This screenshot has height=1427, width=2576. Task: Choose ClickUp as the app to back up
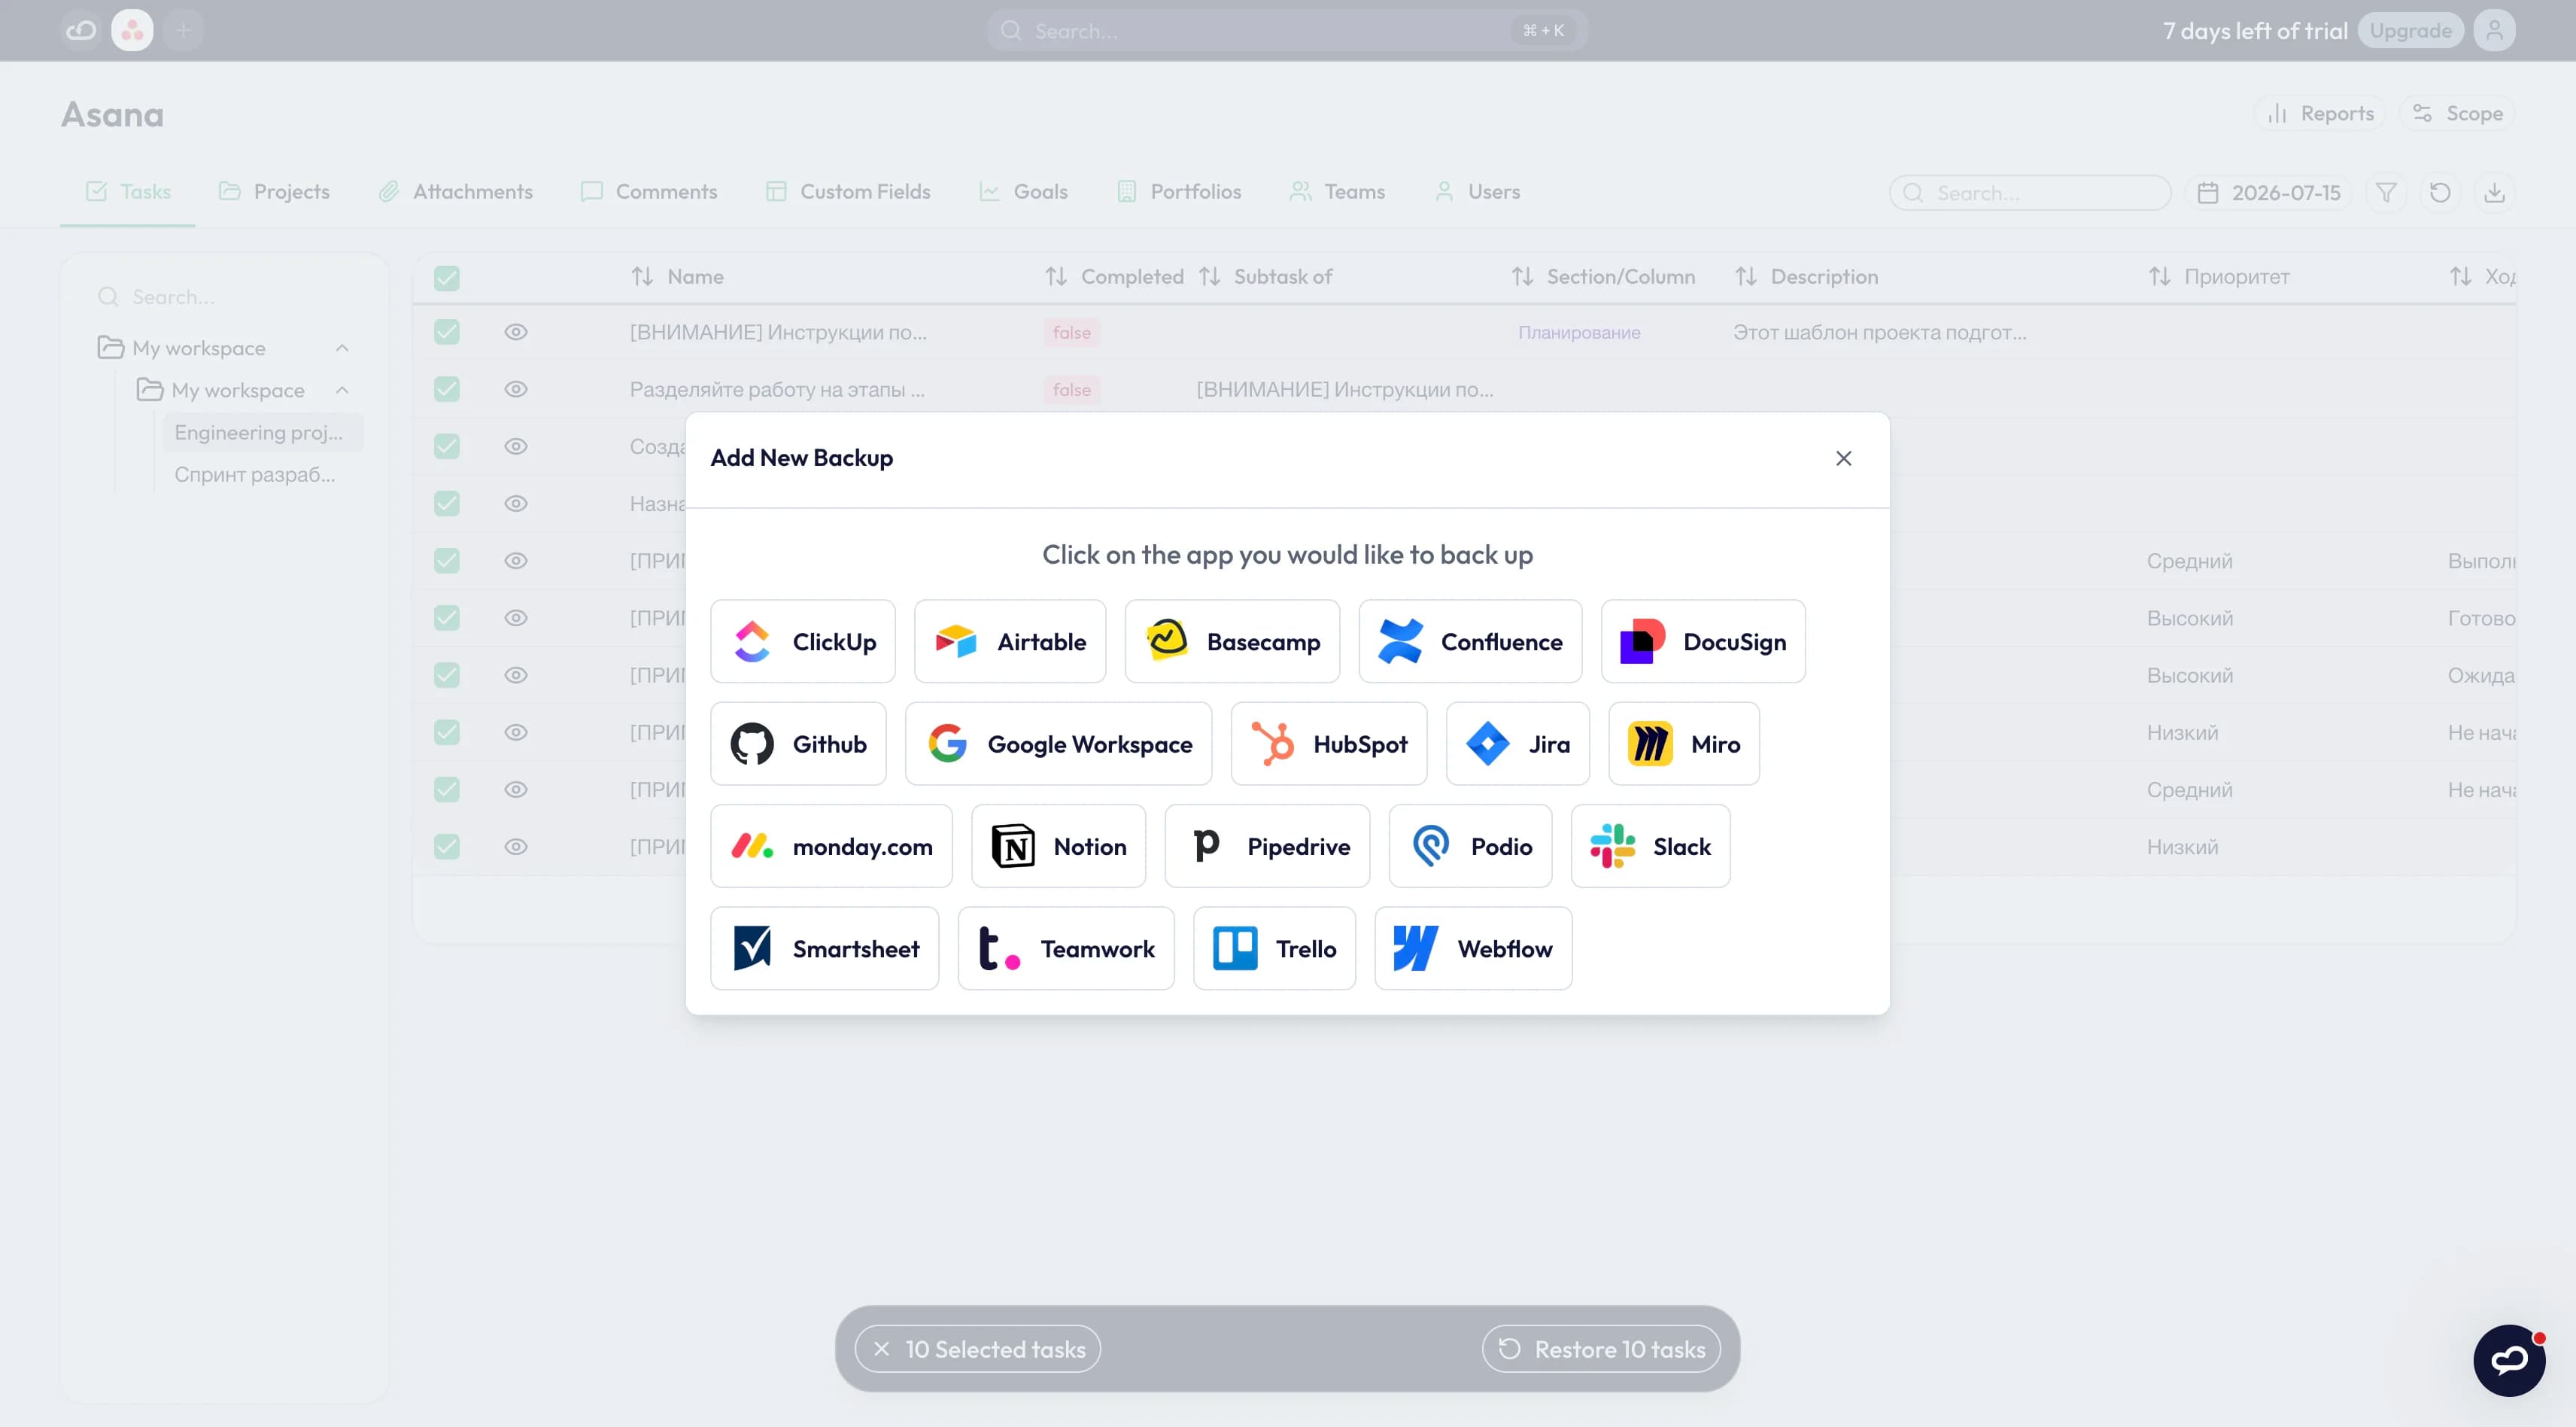[x=803, y=641]
